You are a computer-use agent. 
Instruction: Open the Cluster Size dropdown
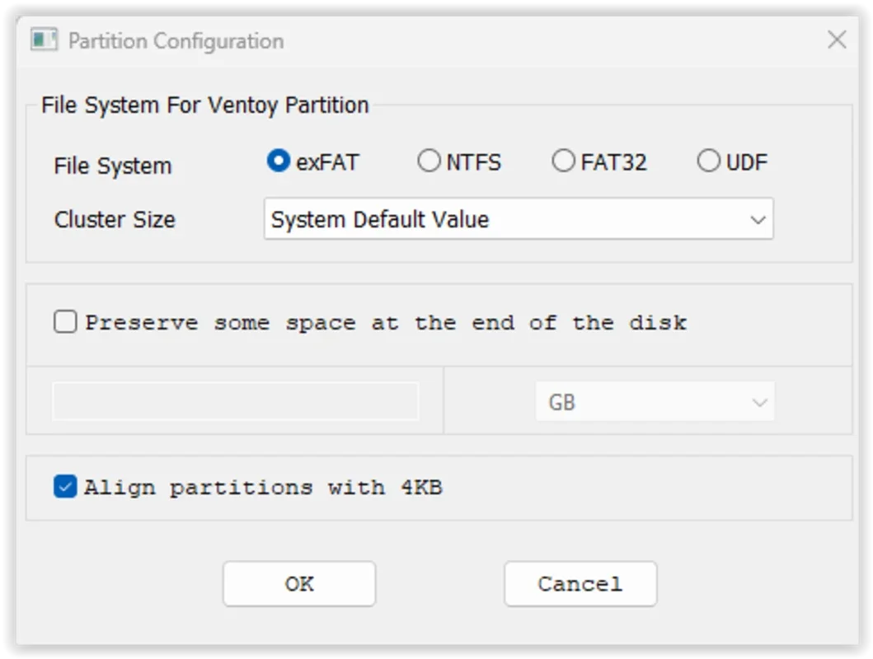(x=518, y=220)
